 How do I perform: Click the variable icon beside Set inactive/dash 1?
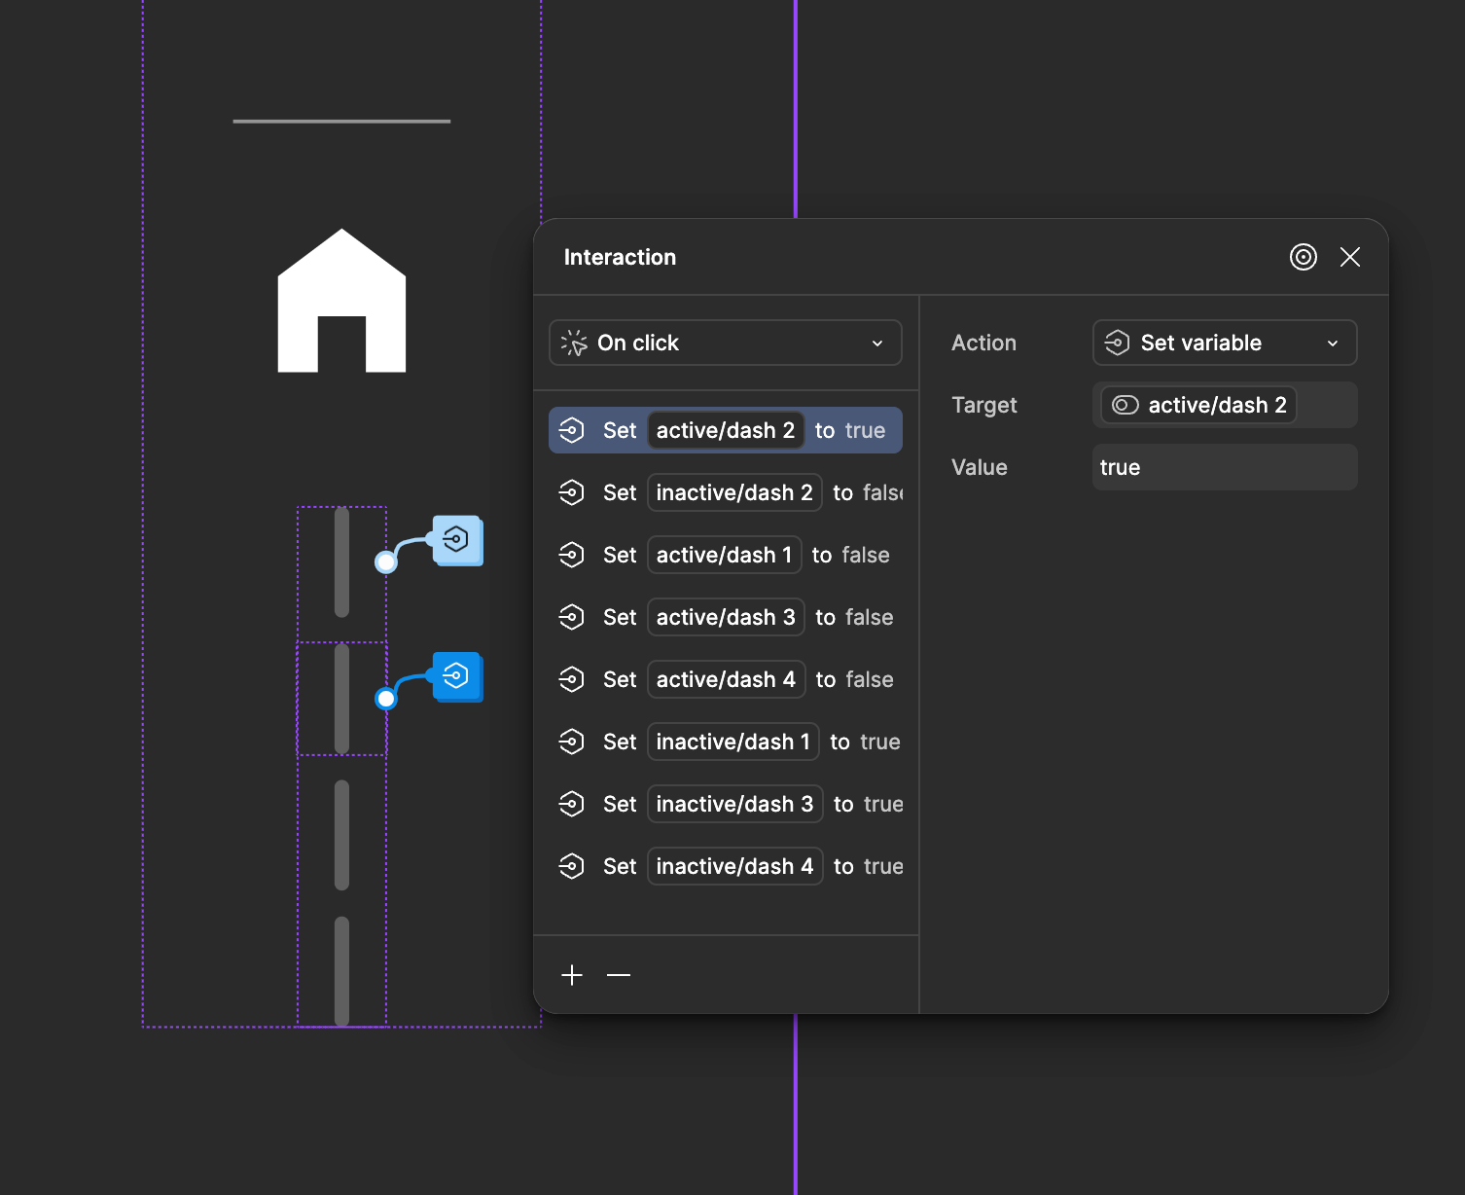572,742
